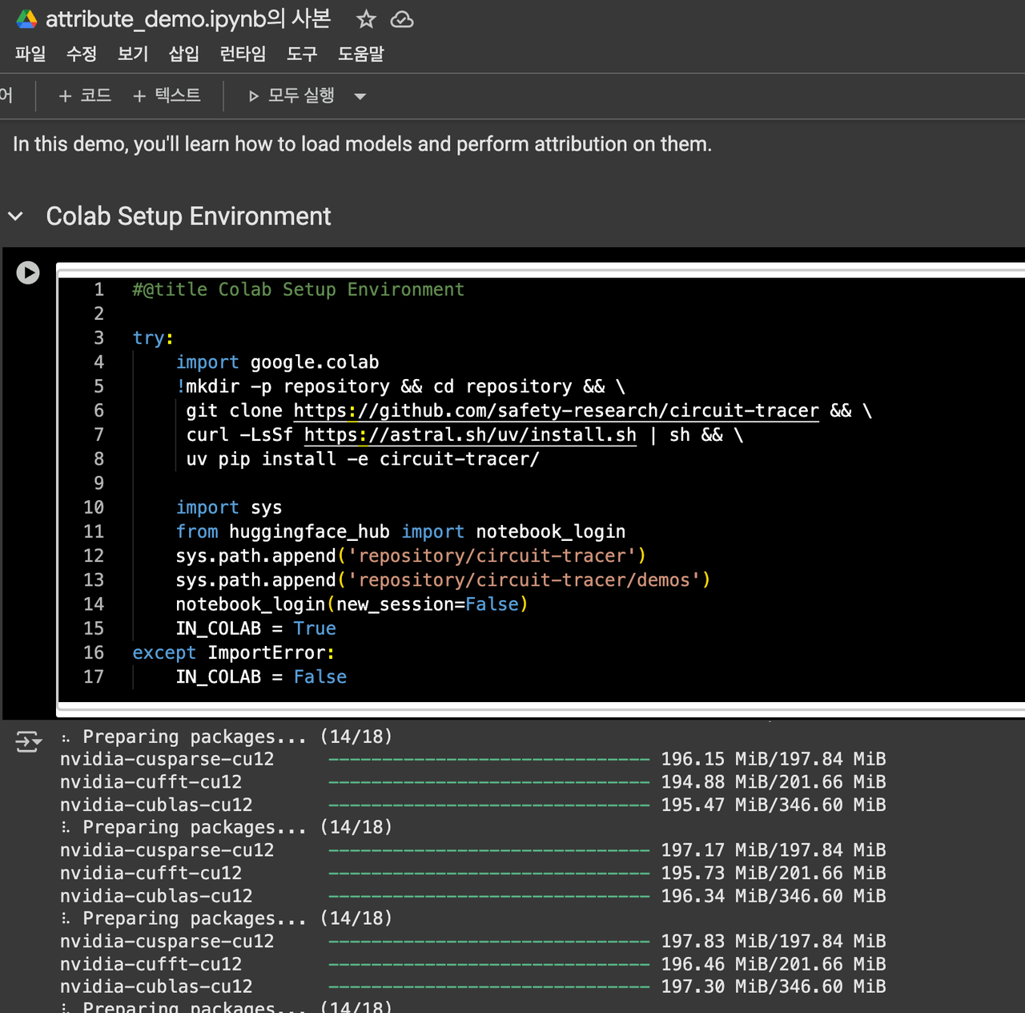The image size is (1025, 1013).
Task: Click line 'notebook_login(new_session=False)'
Action: (352, 604)
